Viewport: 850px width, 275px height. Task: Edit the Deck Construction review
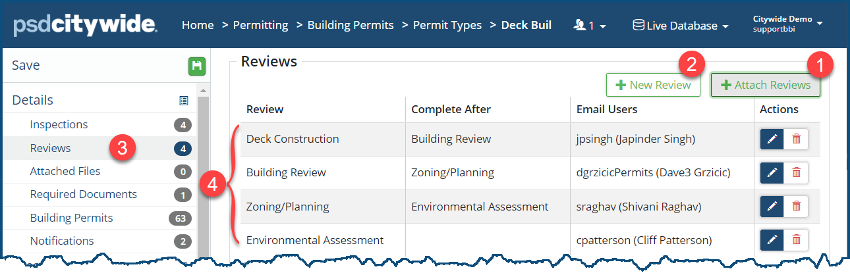(x=773, y=139)
